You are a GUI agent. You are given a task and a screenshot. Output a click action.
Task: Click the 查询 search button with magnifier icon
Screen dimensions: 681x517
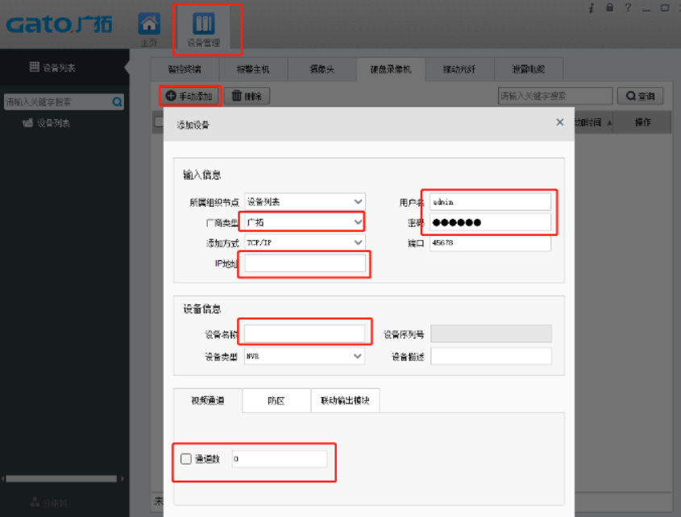640,95
